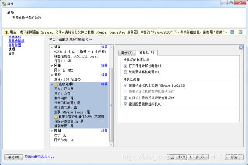Switch to the 同步(Y) tab
The width and height of the screenshot is (248, 165).
pos(127,53)
